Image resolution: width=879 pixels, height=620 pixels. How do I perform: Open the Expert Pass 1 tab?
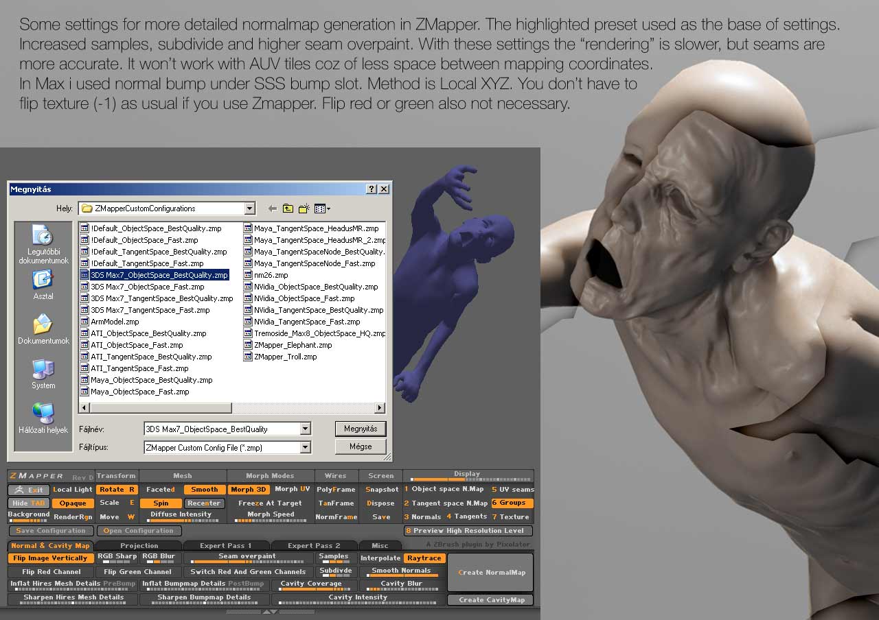[226, 546]
